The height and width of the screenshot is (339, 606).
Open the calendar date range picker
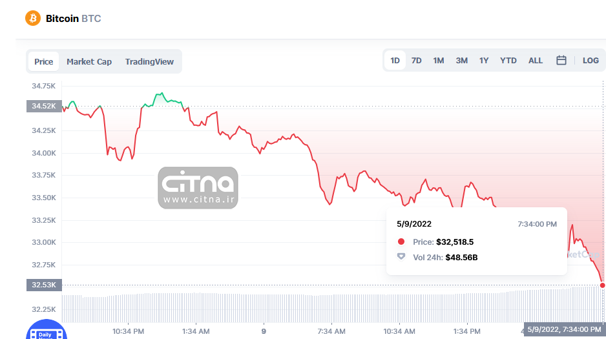point(561,61)
